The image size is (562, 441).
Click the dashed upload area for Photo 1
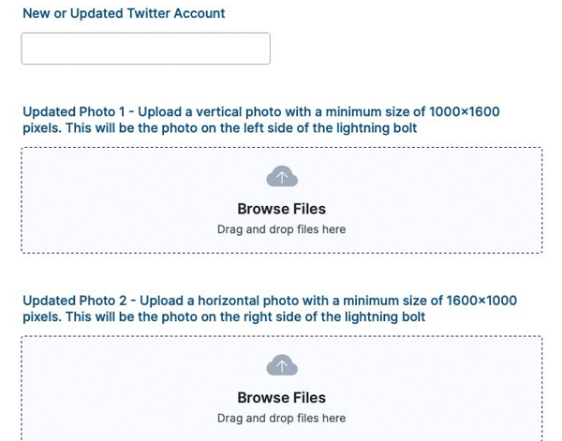[x=282, y=200]
